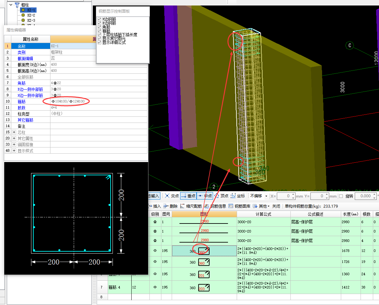Click the 删除 delete row icon

click(166, 206)
